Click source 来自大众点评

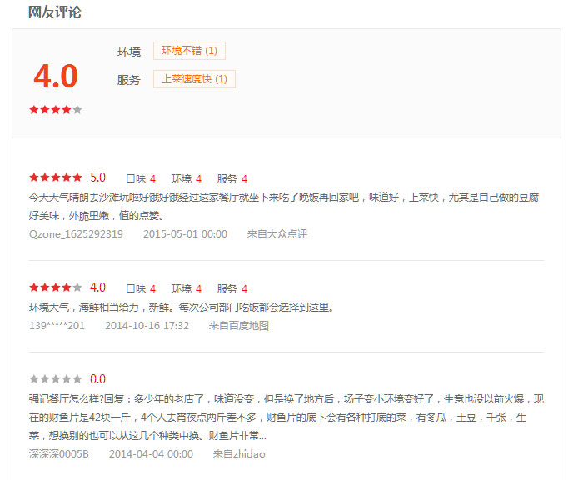coord(277,234)
